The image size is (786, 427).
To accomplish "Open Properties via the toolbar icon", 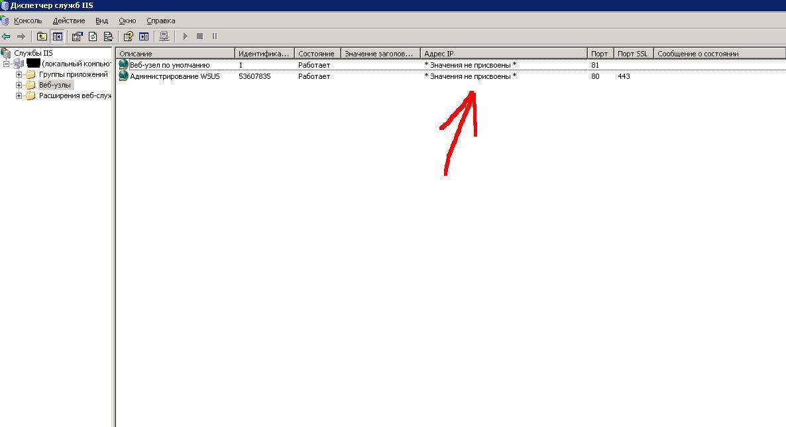I will pos(77,36).
